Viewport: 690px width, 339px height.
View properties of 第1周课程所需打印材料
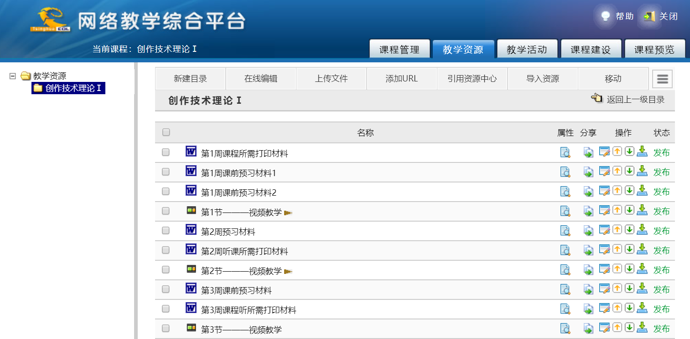pyautogui.click(x=565, y=152)
